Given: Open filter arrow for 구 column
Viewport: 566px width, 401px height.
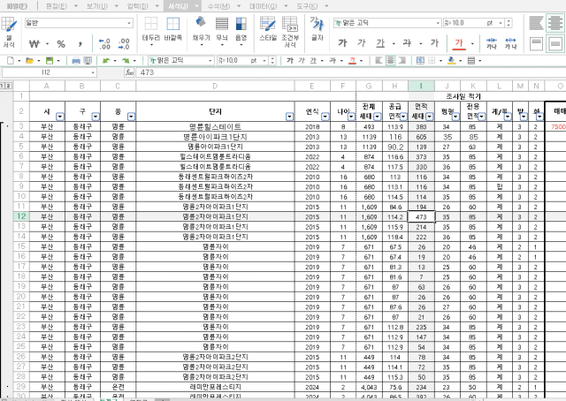Looking at the screenshot, I should point(96,117).
